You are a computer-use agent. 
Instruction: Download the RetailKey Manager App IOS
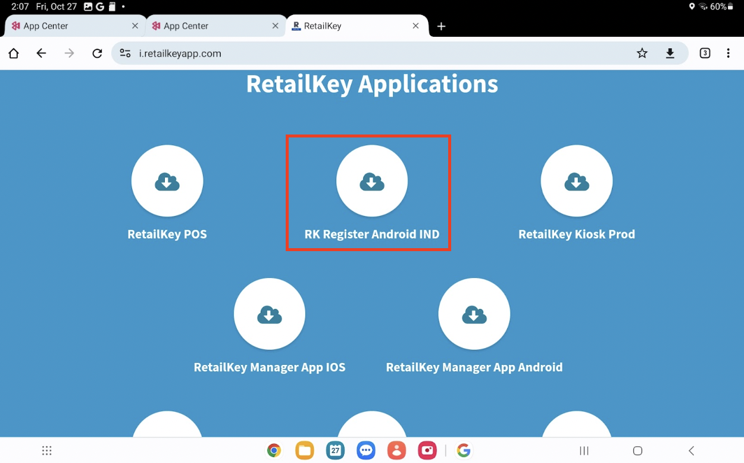270,314
